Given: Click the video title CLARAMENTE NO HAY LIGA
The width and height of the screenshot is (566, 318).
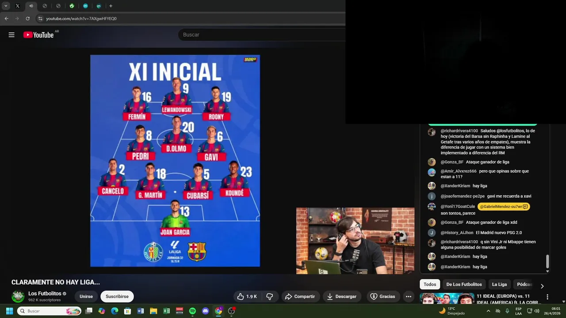Looking at the screenshot, I should [56, 282].
